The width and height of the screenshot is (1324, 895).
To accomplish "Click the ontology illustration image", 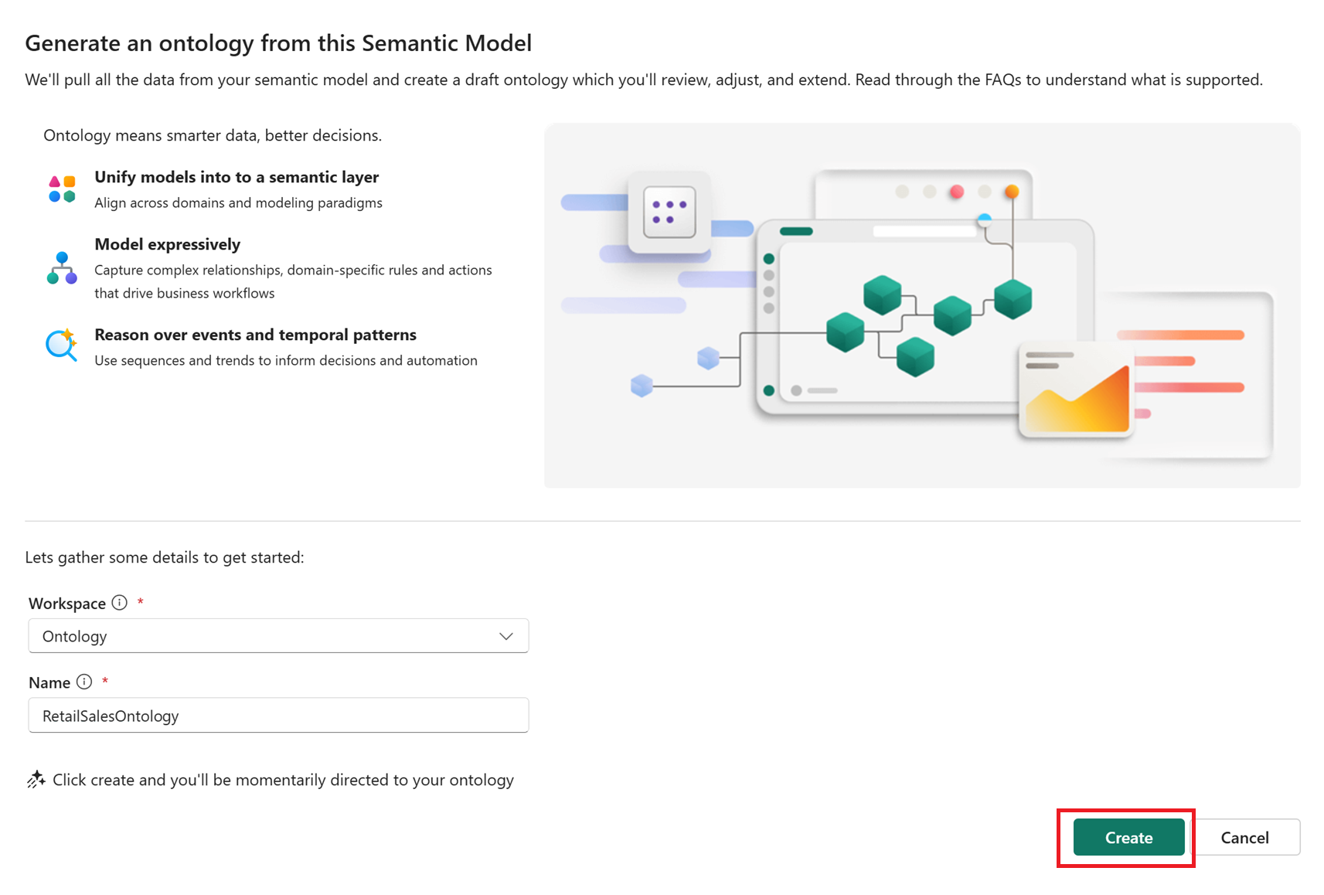I will [x=921, y=305].
